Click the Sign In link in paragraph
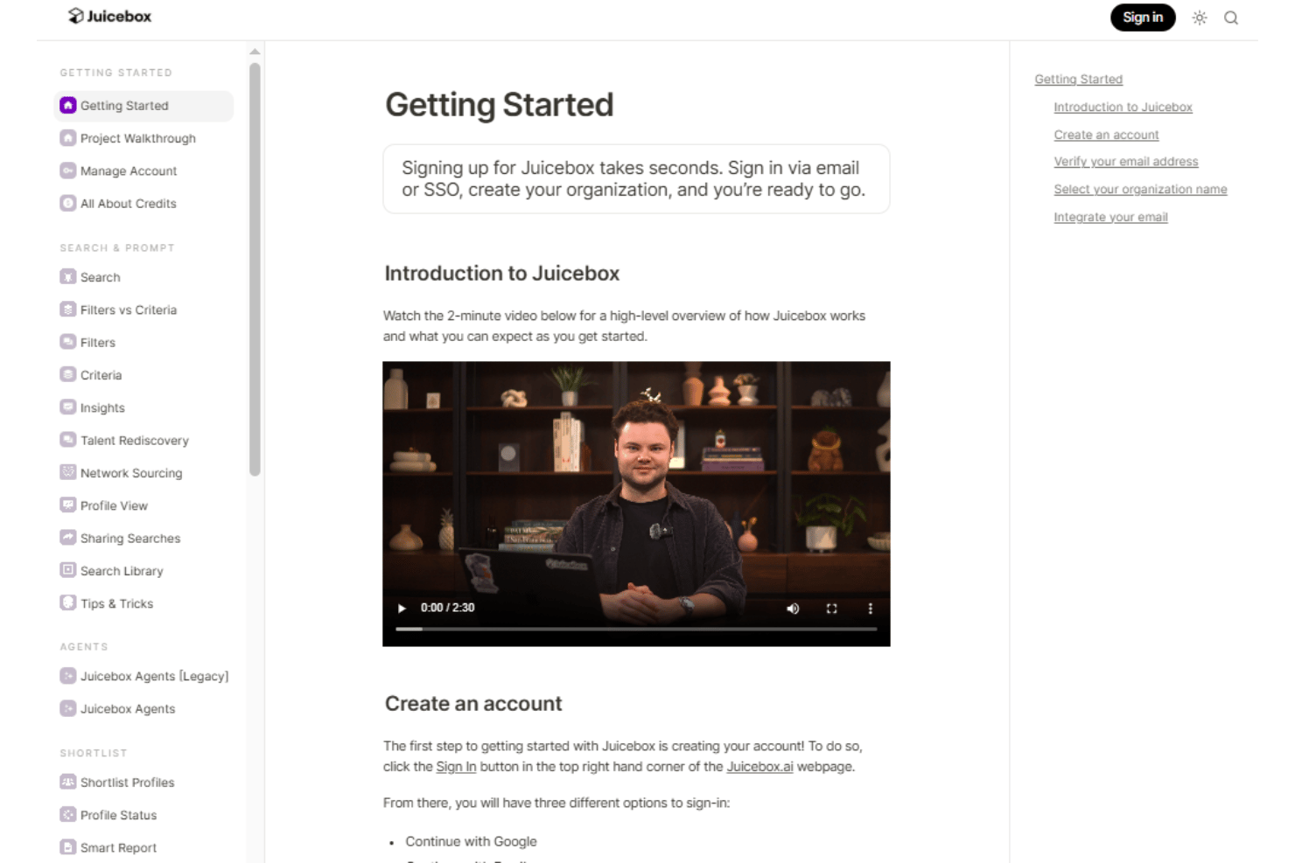 click(456, 767)
